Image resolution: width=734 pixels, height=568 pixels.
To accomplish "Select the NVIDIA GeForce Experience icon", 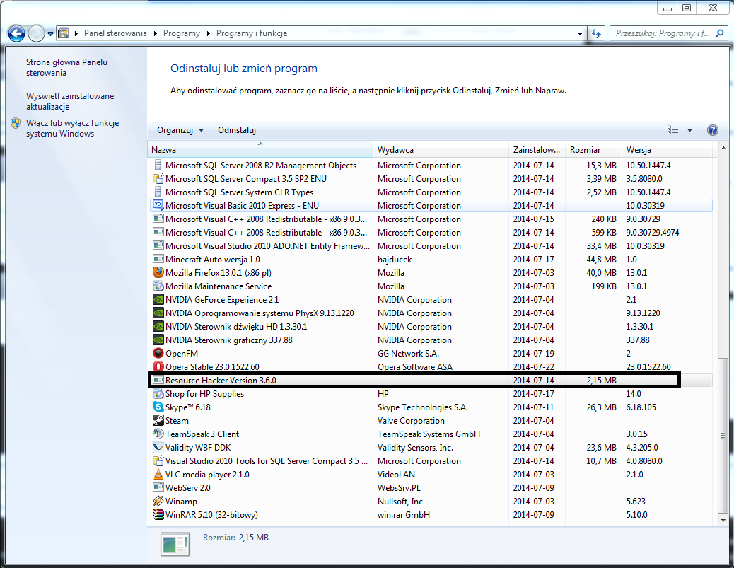I will pos(158,300).
